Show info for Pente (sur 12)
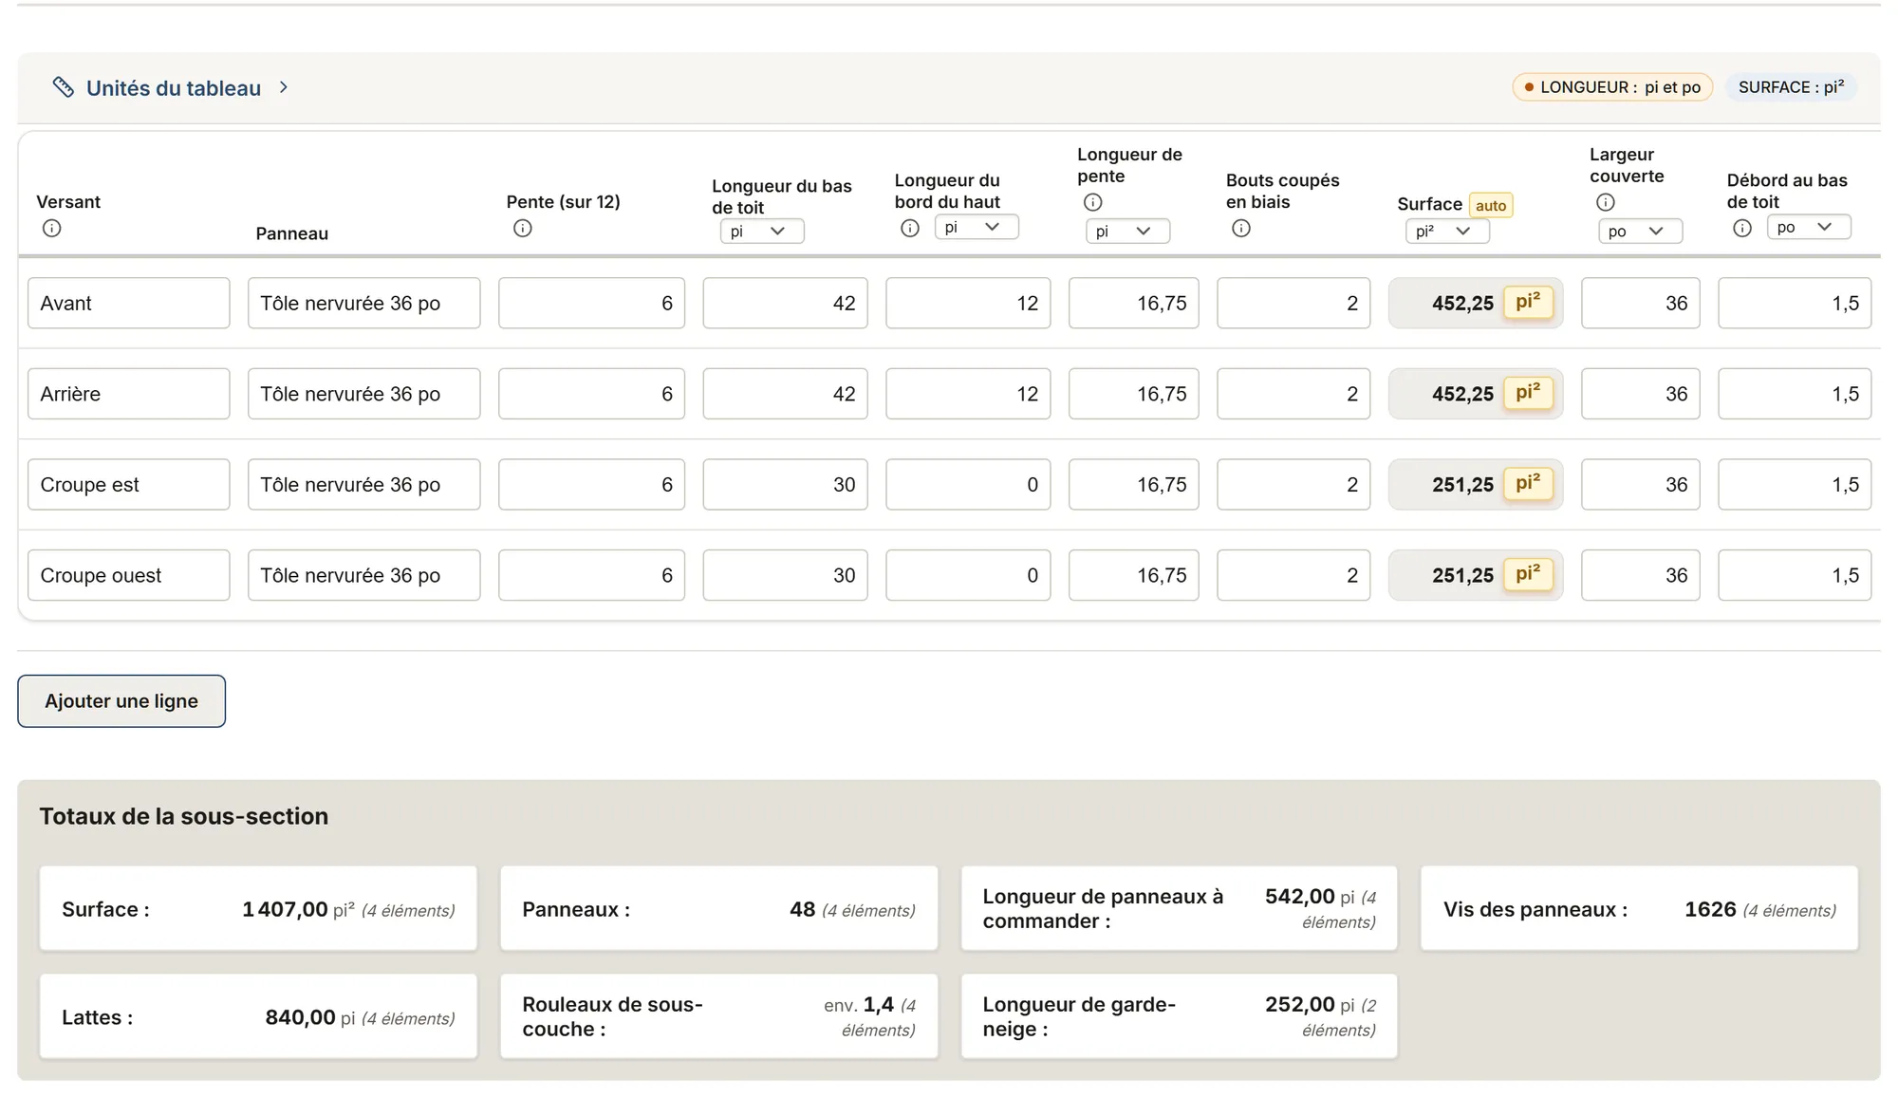Viewport: 1898px width, 1097px height. pyautogui.click(x=523, y=228)
